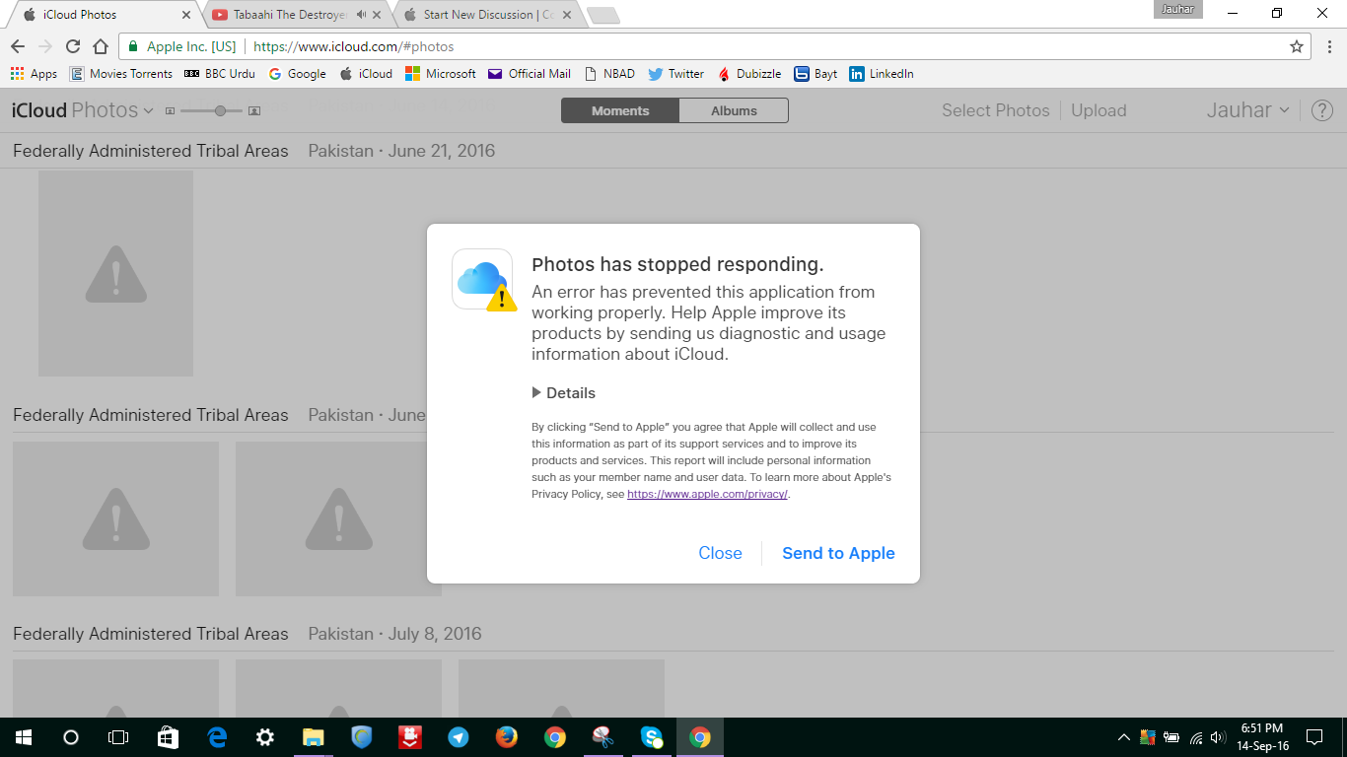
Task: Open the Chrome three-dot menu
Action: pos(1329,46)
